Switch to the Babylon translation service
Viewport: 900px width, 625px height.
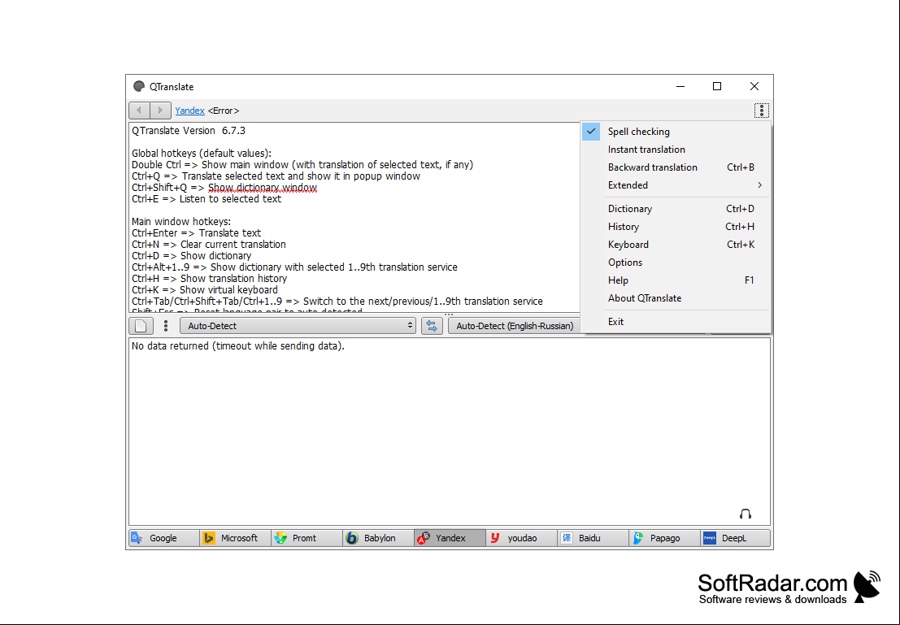point(378,538)
